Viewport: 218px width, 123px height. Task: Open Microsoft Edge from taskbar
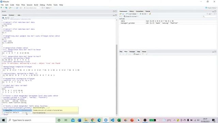click(99, 120)
